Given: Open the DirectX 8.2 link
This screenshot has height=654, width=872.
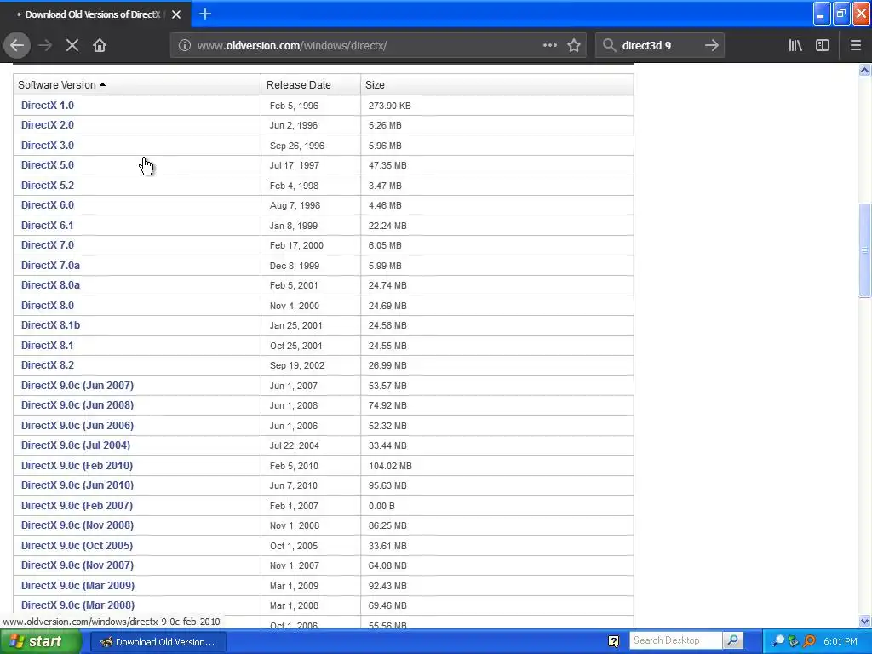Looking at the screenshot, I should tap(48, 365).
